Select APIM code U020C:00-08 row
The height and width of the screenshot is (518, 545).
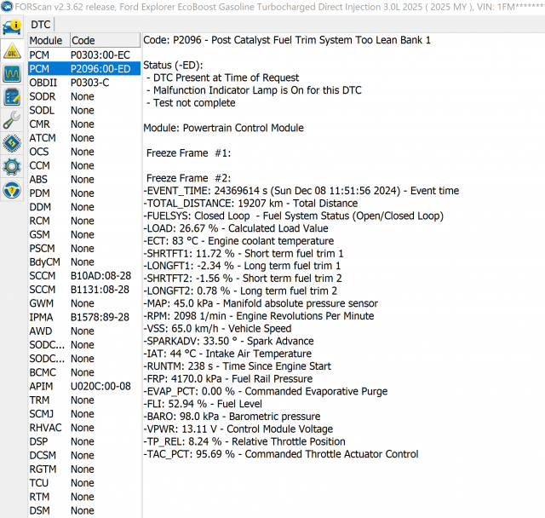[84, 386]
